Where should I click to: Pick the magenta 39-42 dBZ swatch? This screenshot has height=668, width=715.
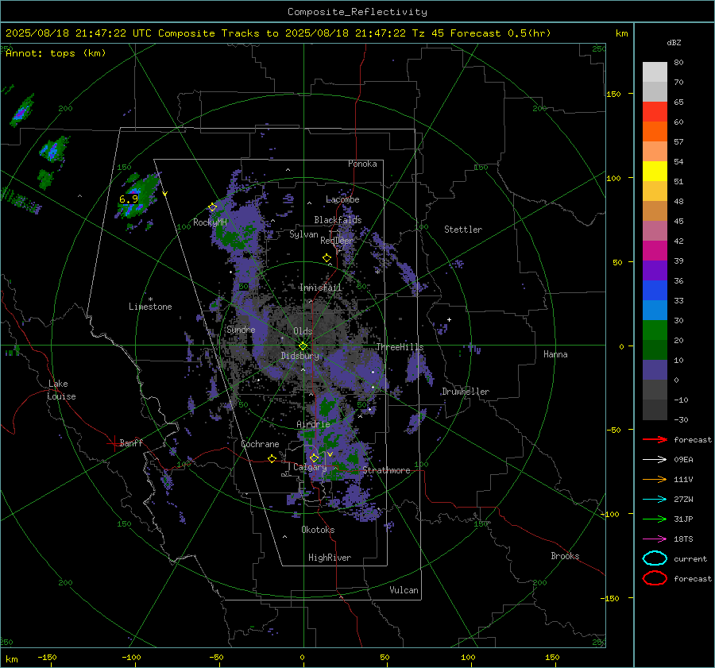pos(655,251)
